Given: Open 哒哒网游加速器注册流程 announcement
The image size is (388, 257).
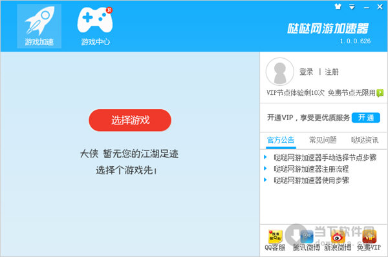Looking at the screenshot, I should (311, 169).
